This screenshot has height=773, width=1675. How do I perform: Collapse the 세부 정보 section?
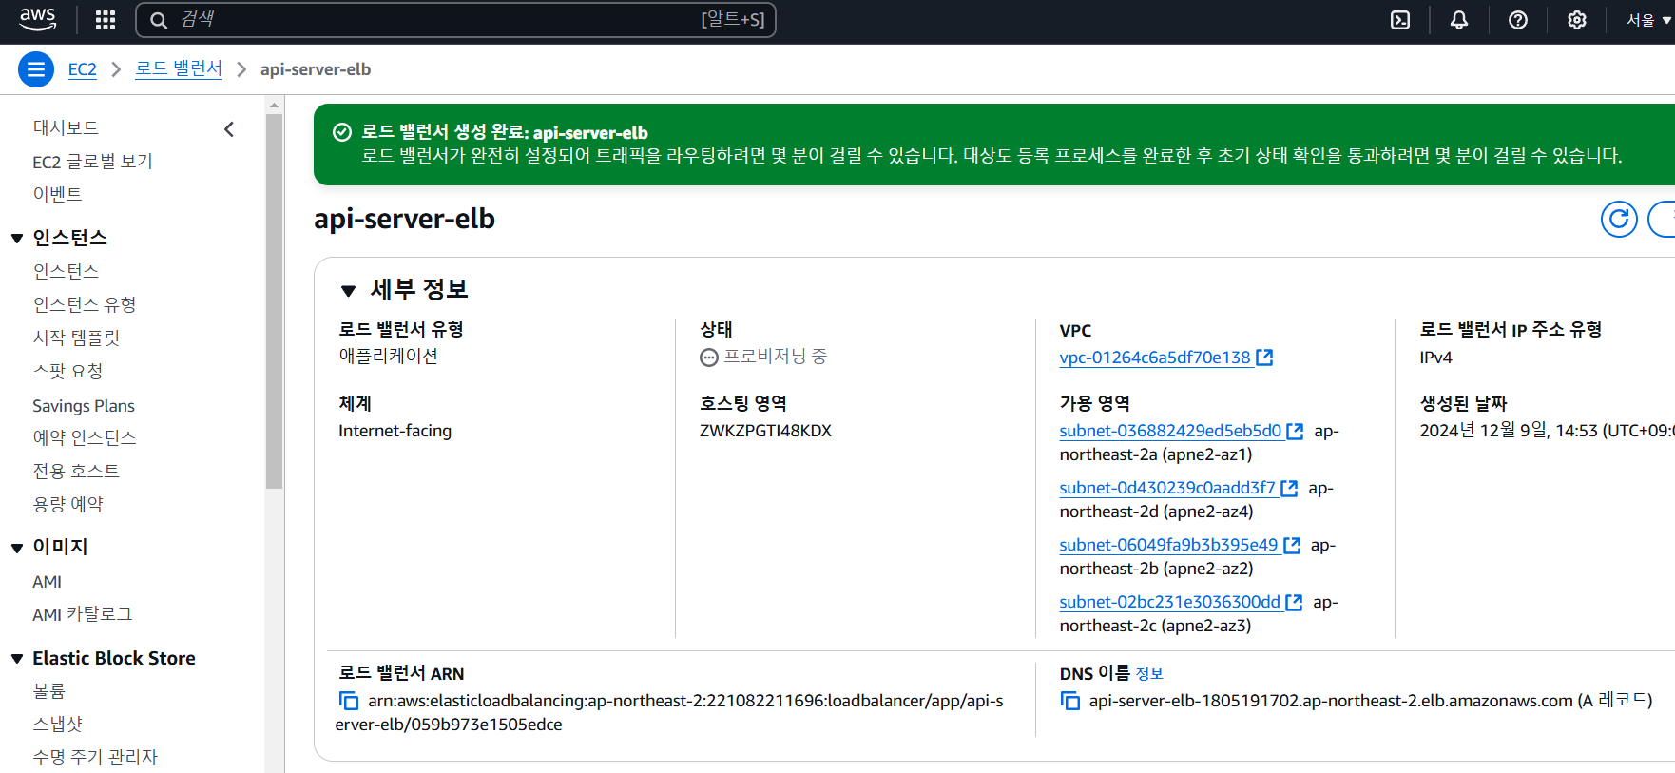(349, 291)
